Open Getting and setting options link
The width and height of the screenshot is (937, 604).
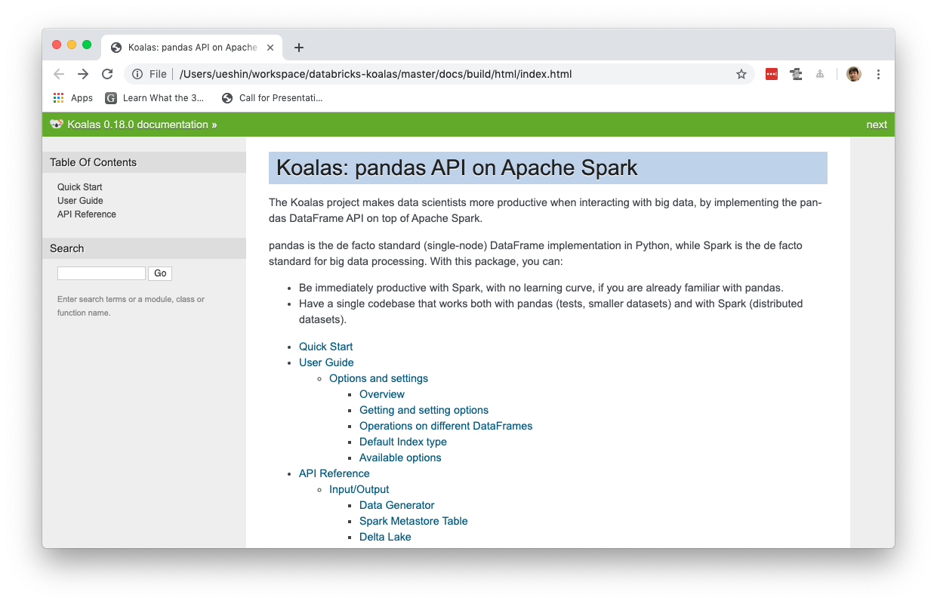[x=424, y=410]
